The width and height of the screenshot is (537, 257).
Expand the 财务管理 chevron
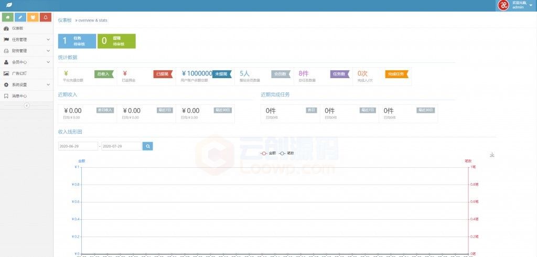point(48,51)
